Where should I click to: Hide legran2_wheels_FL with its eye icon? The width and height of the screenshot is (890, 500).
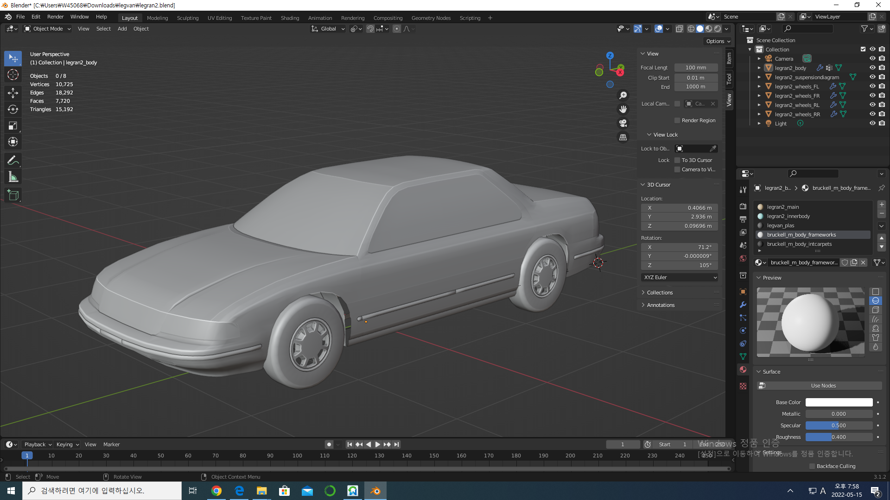(872, 86)
